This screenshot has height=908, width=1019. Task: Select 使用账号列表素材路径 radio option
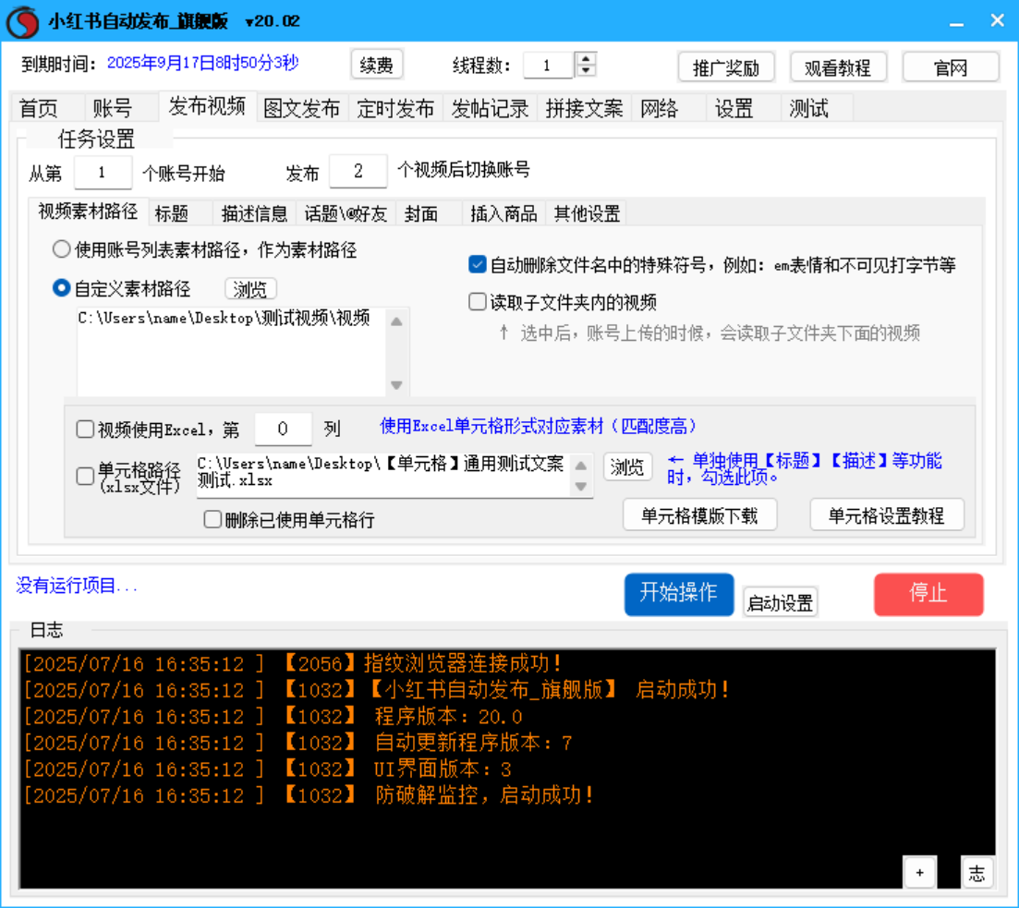pyautogui.click(x=205, y=249)
